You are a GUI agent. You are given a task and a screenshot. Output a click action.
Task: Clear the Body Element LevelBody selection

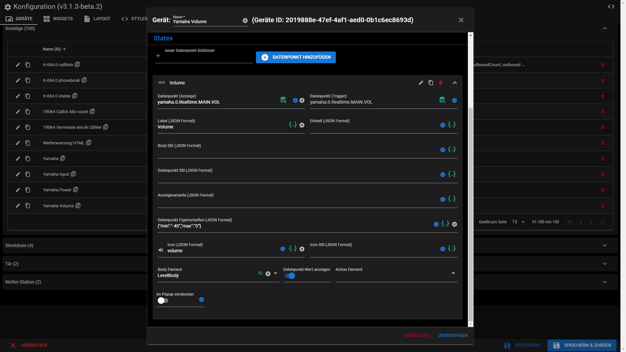tap(268, 274)
